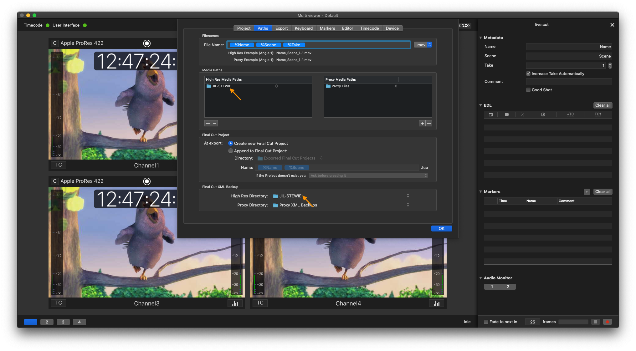Click the fade frames count field
The height and width of the screenshot is (351, 636).
click(533, 322)
